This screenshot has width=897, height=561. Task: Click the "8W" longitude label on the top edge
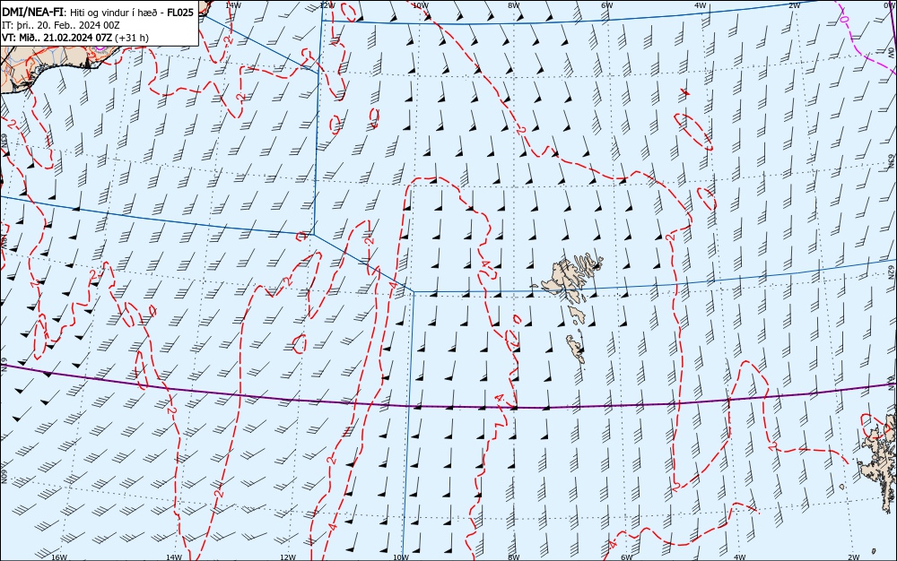[x=513, y=4]
